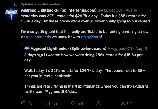158x109 pixels.
Task: Click the Aug 14 timestamp
Action: tap(132, 10)
